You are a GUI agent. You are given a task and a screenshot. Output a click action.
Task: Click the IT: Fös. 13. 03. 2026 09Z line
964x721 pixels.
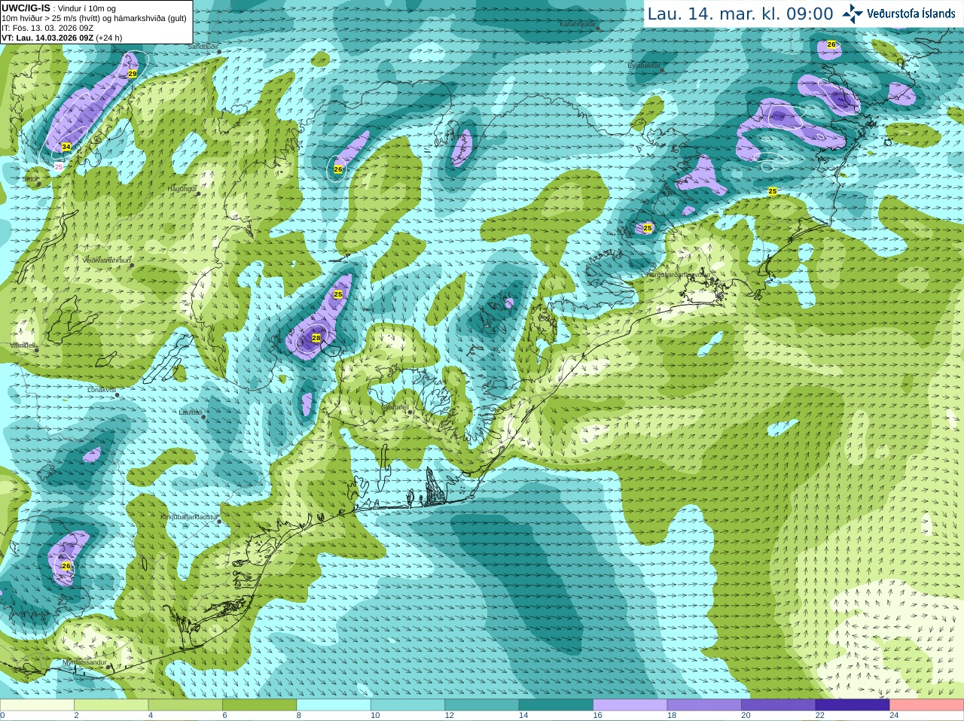tap(47, 28)
